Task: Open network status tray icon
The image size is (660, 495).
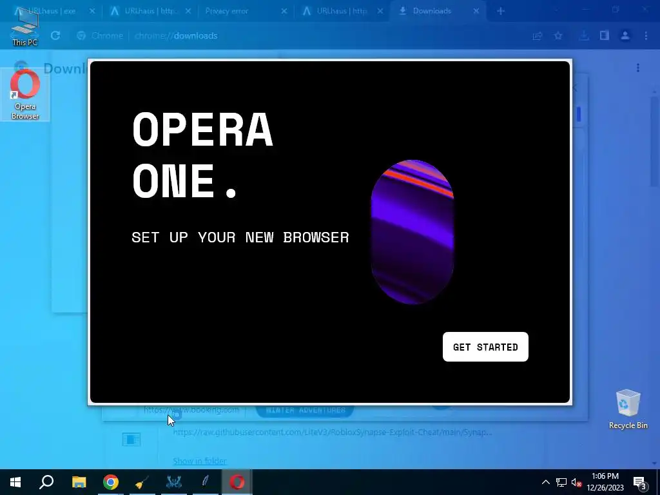Action: (x=561, y=482)
